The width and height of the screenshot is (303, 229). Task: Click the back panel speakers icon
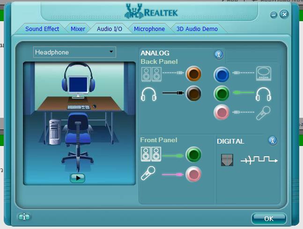click(x=151, y=74)
